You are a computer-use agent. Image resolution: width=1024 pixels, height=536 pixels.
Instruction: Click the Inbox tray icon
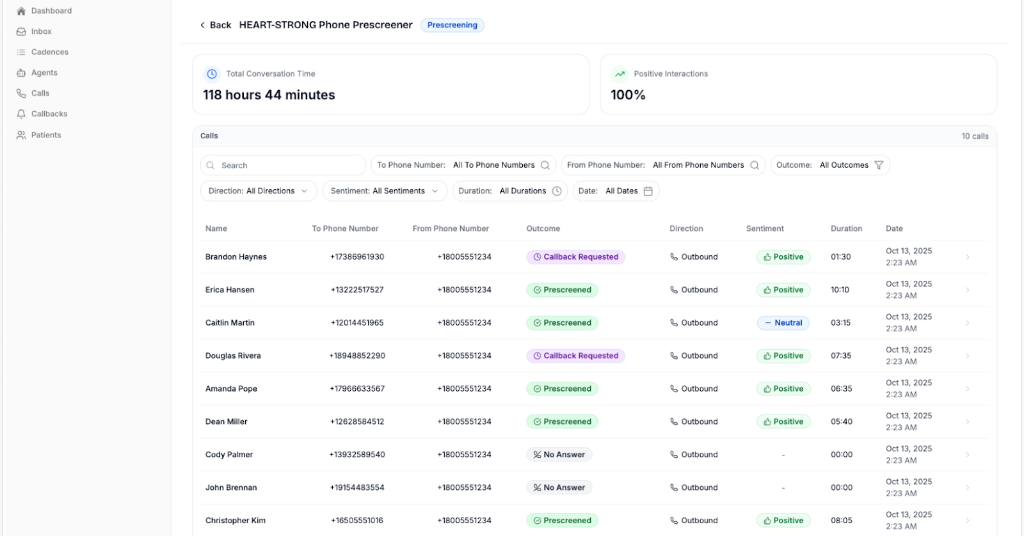21,31
